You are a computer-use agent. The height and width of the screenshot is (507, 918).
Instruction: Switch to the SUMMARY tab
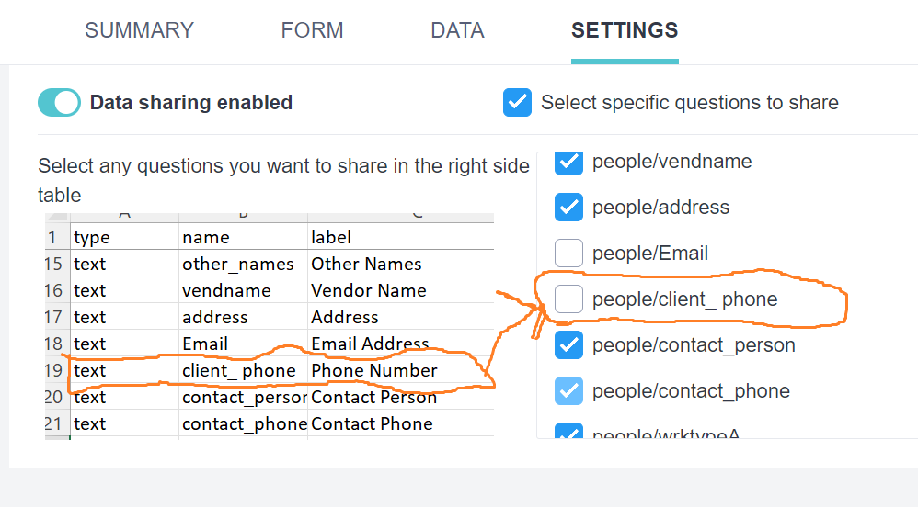pos(139,30)
